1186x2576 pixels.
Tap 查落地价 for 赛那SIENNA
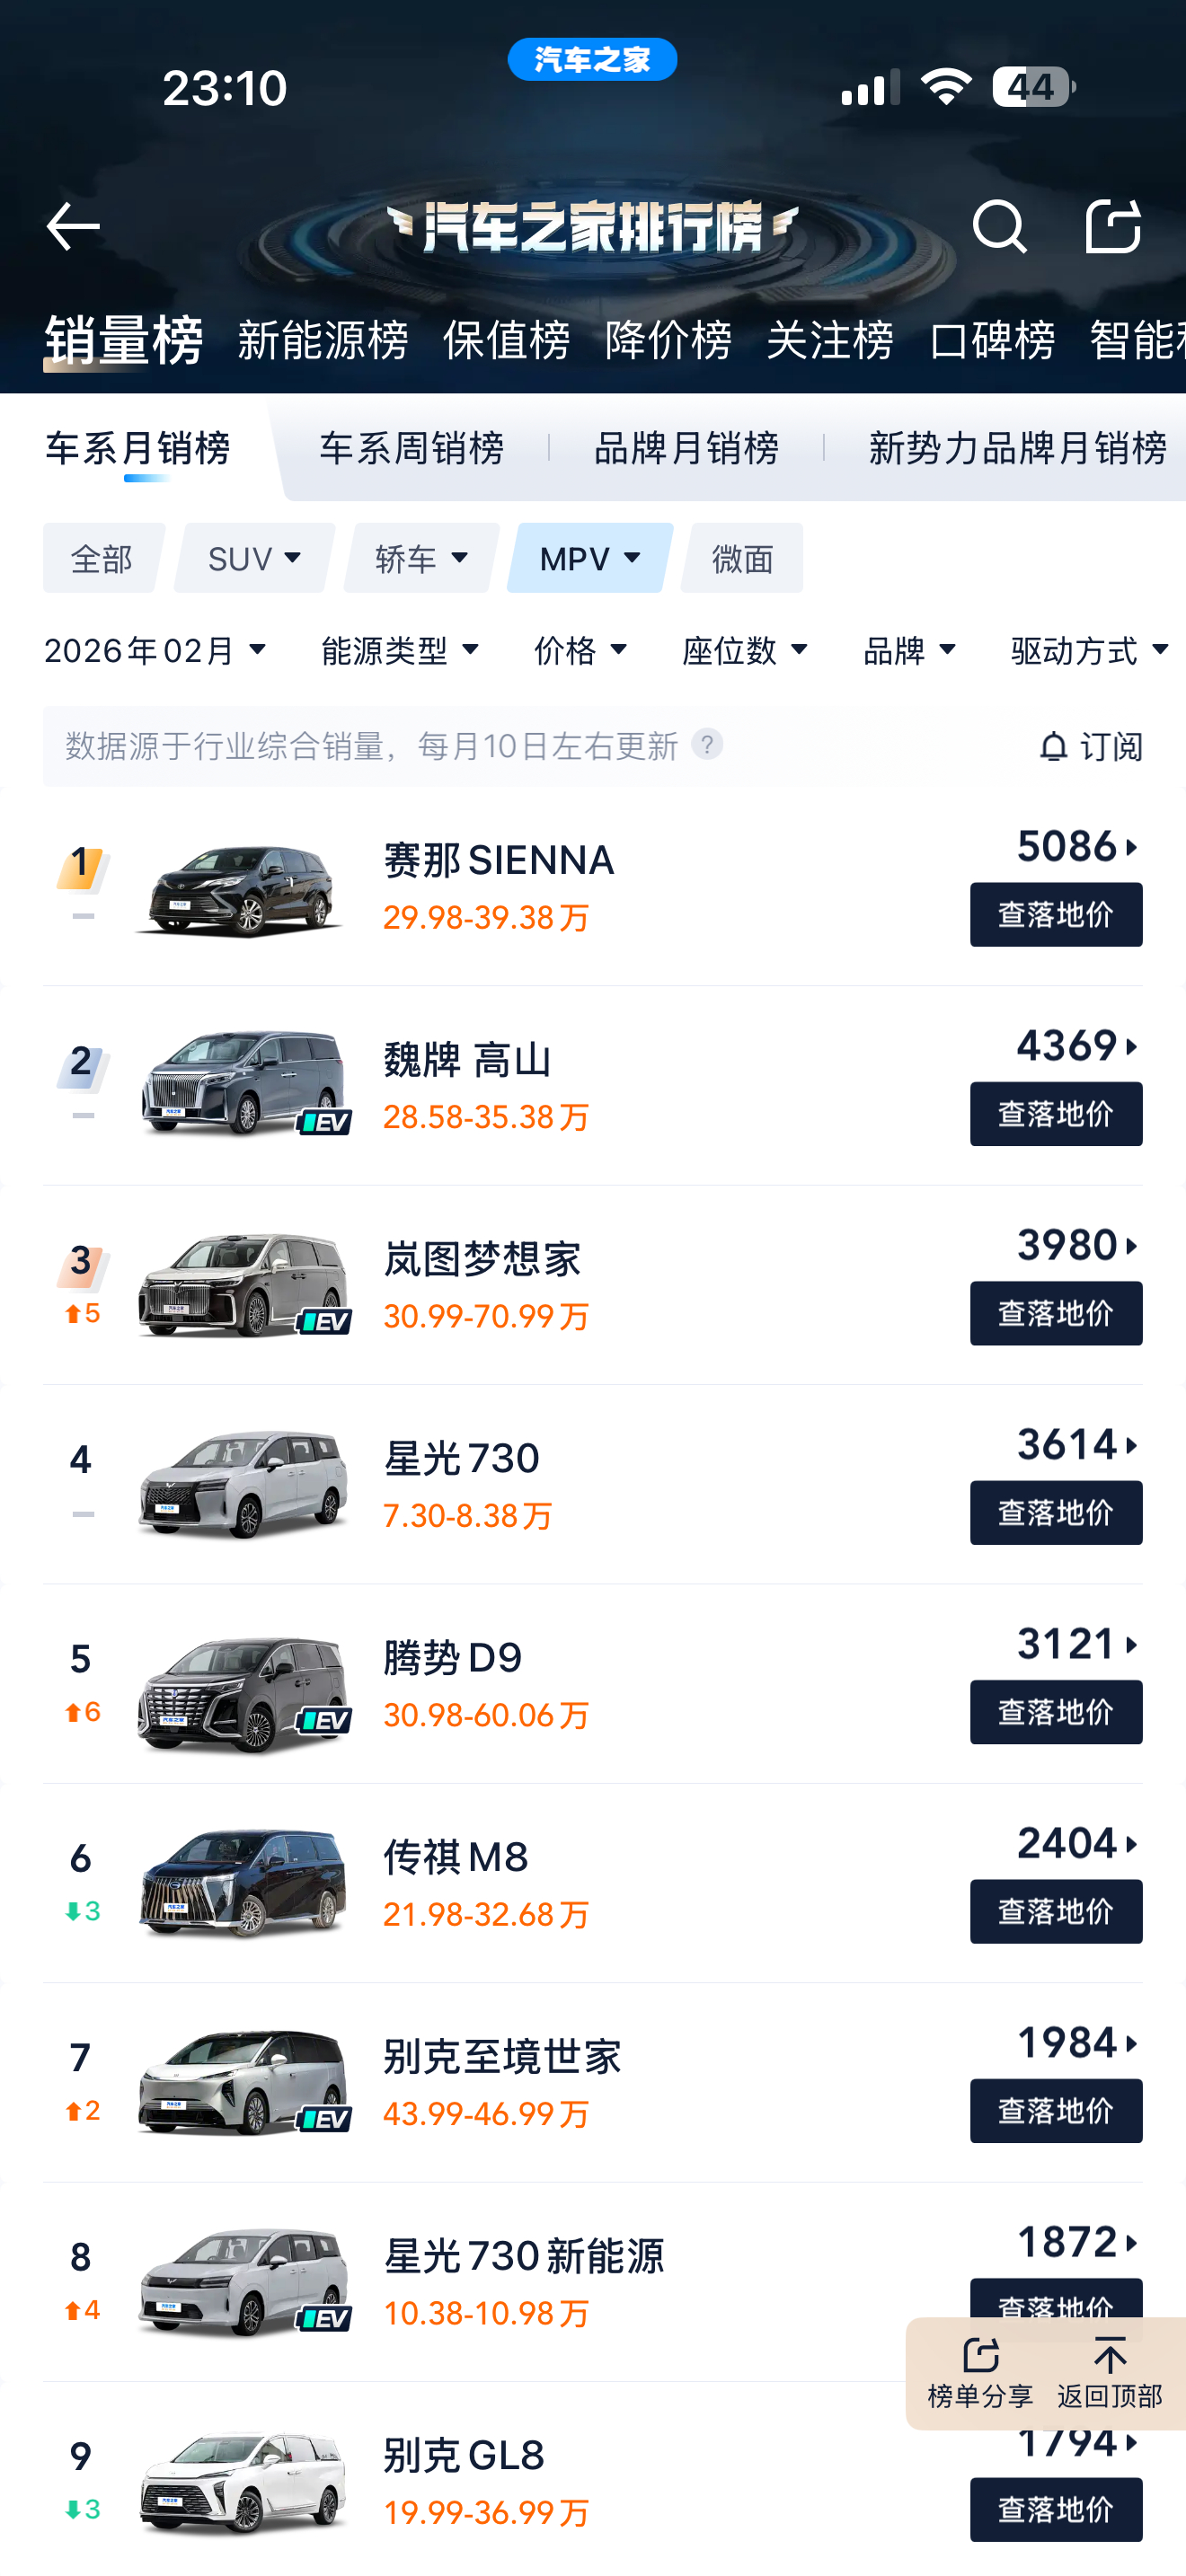tap(1056, 914)
